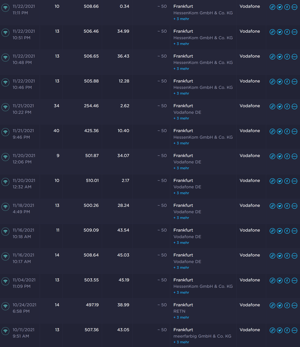
Task: Select upload value 45.19
Action: pos(124,280)
